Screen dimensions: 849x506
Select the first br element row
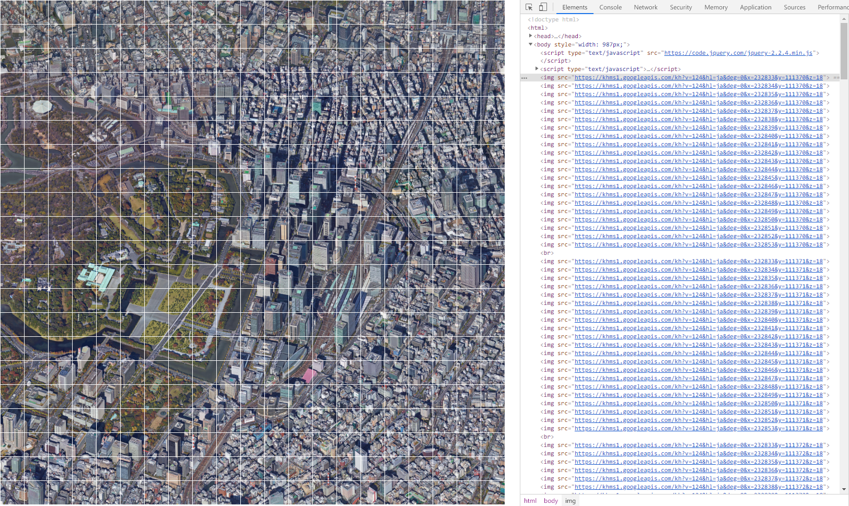[x=547, y=253]
